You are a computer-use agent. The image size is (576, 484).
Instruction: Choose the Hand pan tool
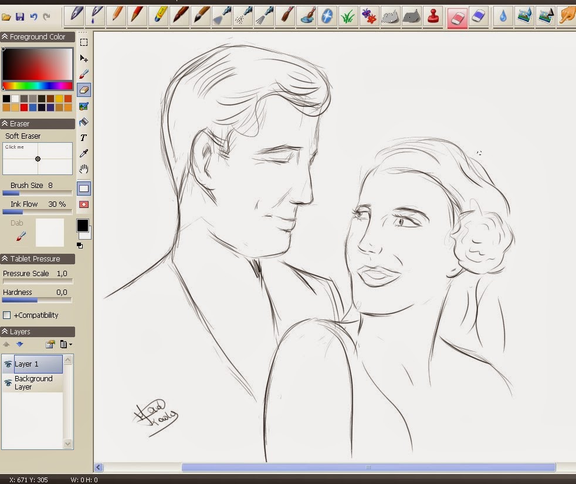[84, 169]
